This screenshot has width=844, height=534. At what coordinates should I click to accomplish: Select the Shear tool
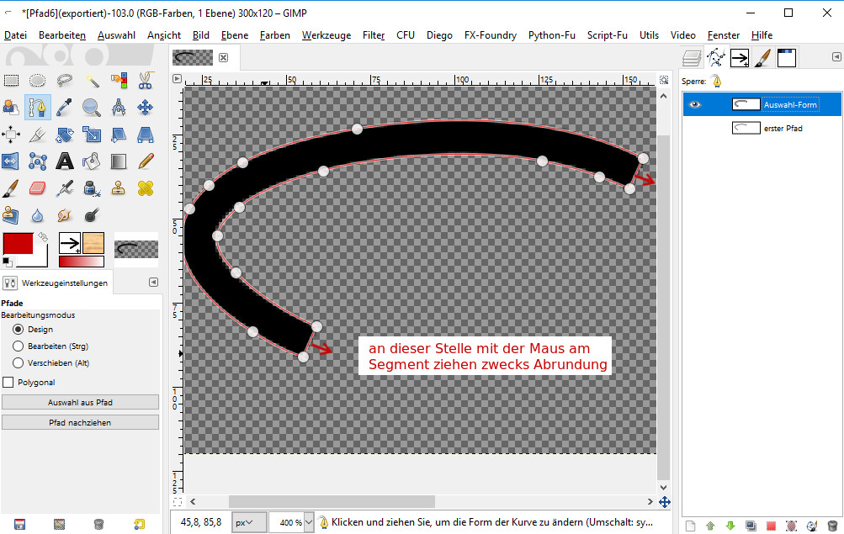(x=119, y=135)
